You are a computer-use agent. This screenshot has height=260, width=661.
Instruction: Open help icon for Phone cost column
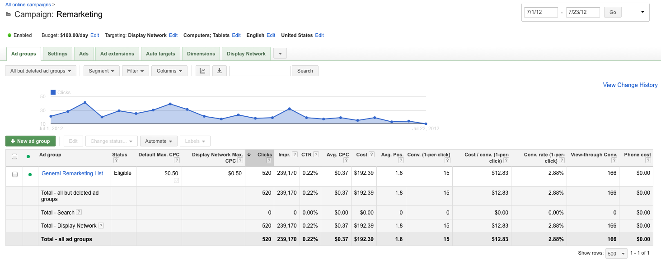(648, 160)
